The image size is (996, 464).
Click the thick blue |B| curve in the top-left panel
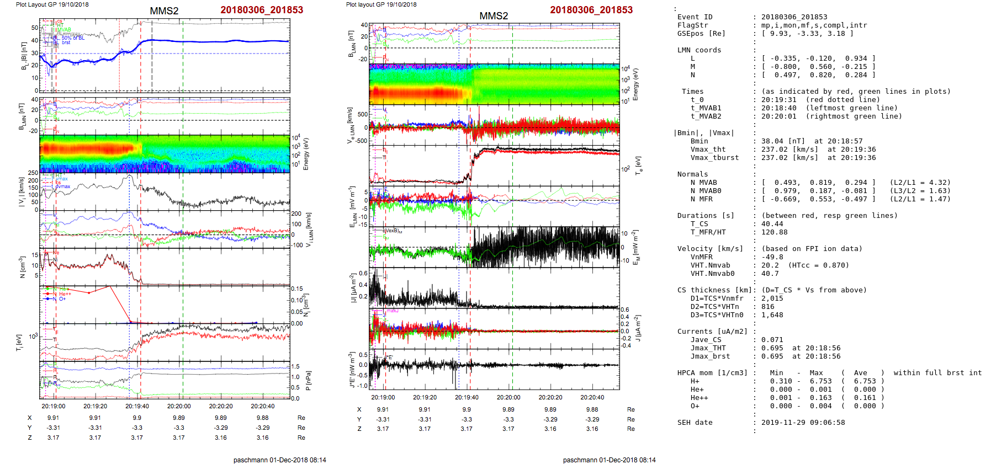point(221,41)
